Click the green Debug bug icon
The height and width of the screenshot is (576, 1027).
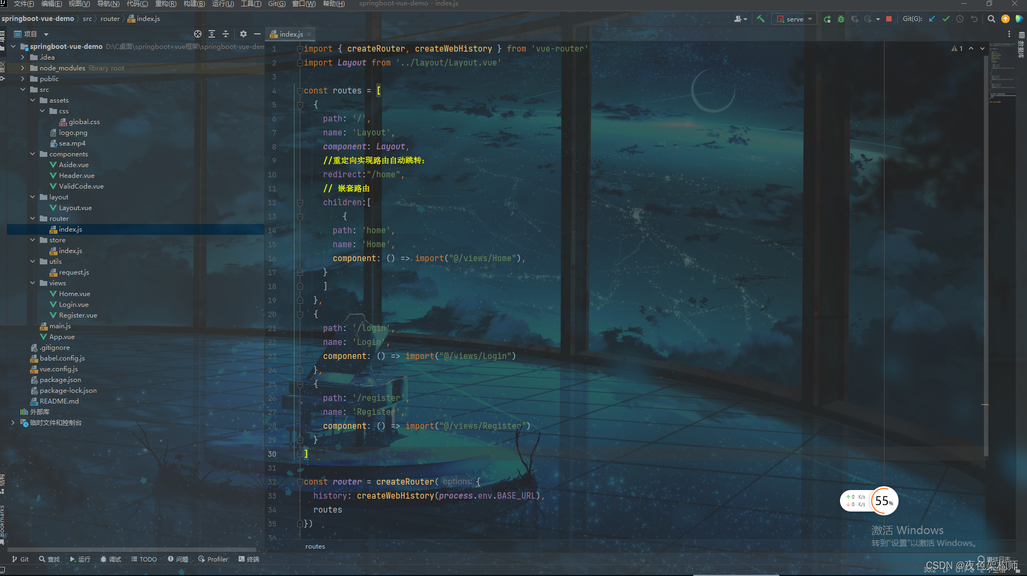(841, 19)
